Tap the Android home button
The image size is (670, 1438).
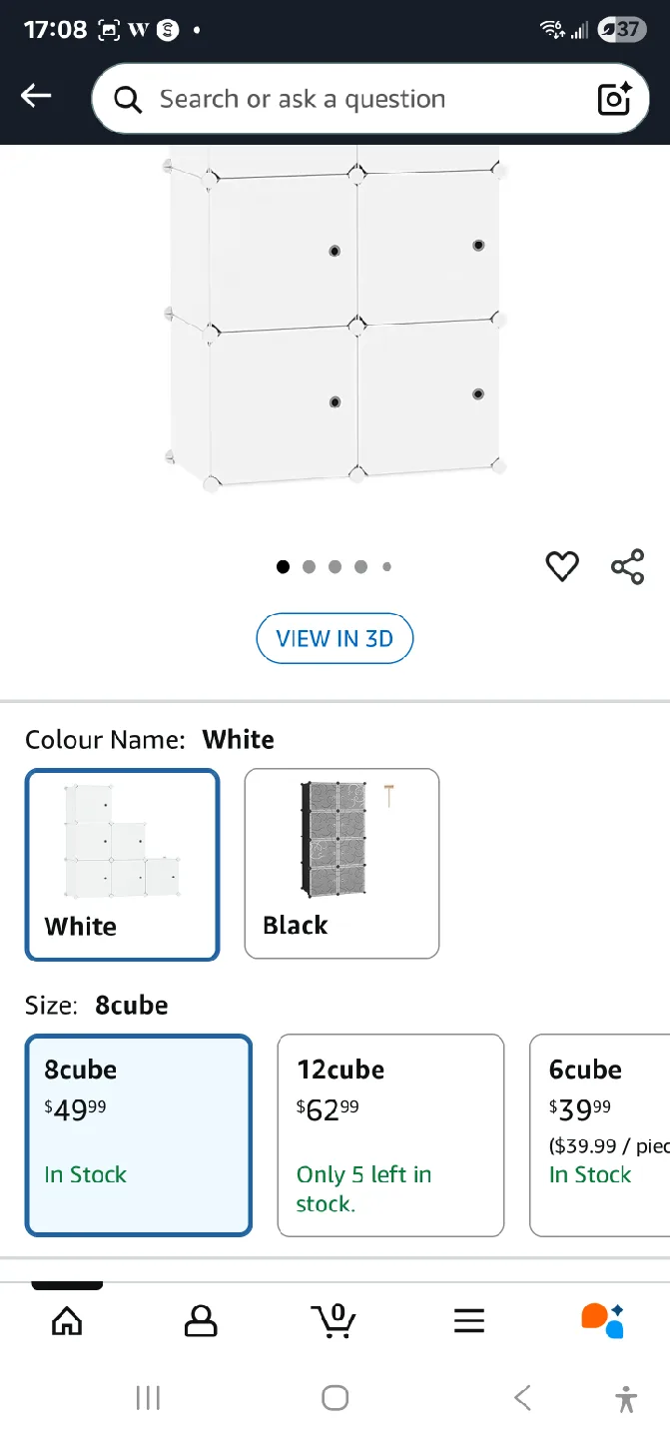(335, 1397)
